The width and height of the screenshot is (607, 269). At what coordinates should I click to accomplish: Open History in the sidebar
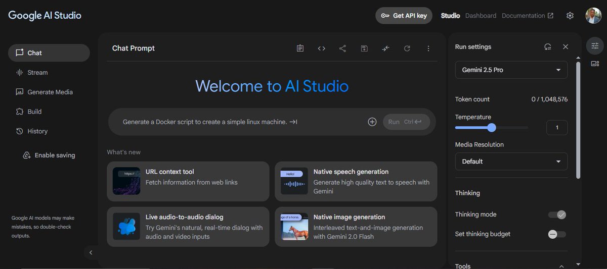pos(49,131)
